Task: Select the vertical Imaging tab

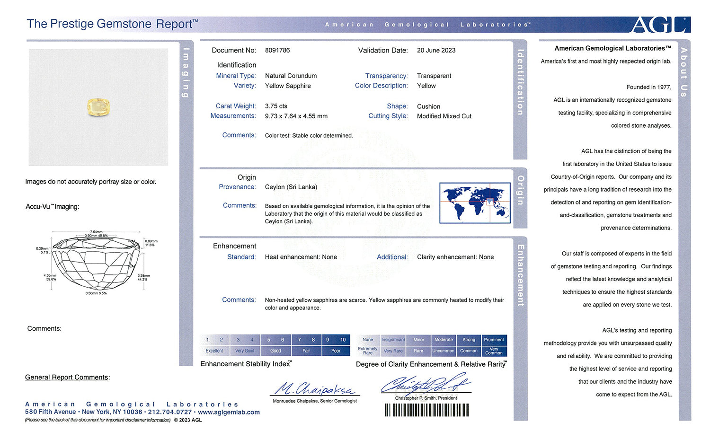Action: [x=186, y=72]
